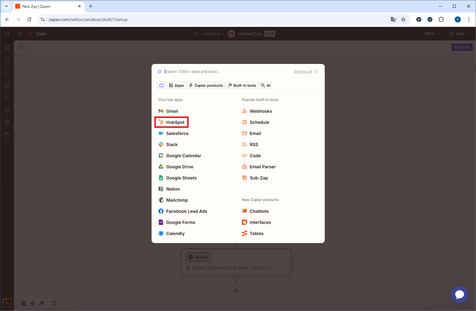Switch to the AI filter tab
This screenshot has width=476, height=311.
(265, 85)
